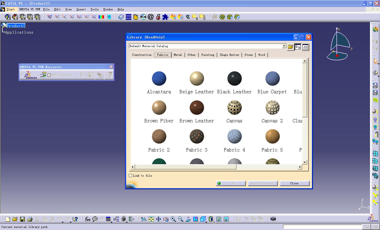Open the ENOVIA V5 VPM menu

[30, 9]
